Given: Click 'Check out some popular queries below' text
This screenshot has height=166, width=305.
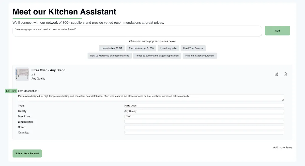Looking at the screenshot, I should tap(152, 41).
